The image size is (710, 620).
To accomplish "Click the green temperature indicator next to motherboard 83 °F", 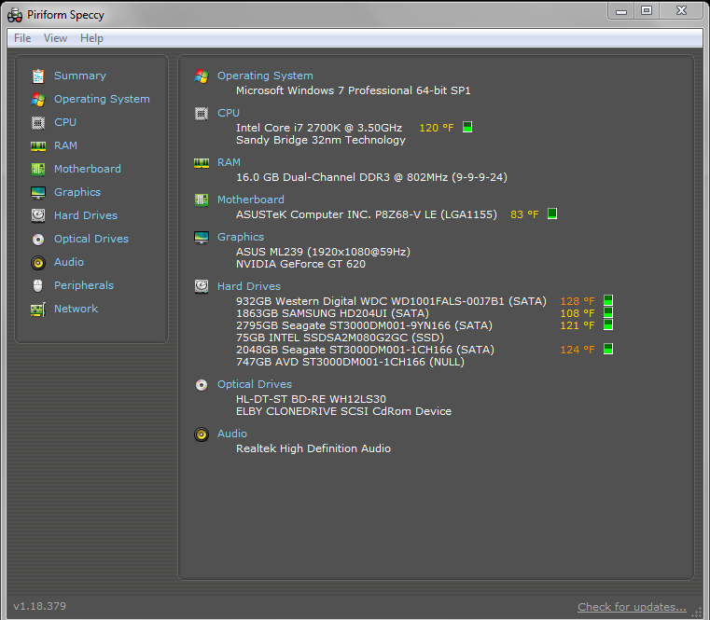I will click(x=552, y=214).
